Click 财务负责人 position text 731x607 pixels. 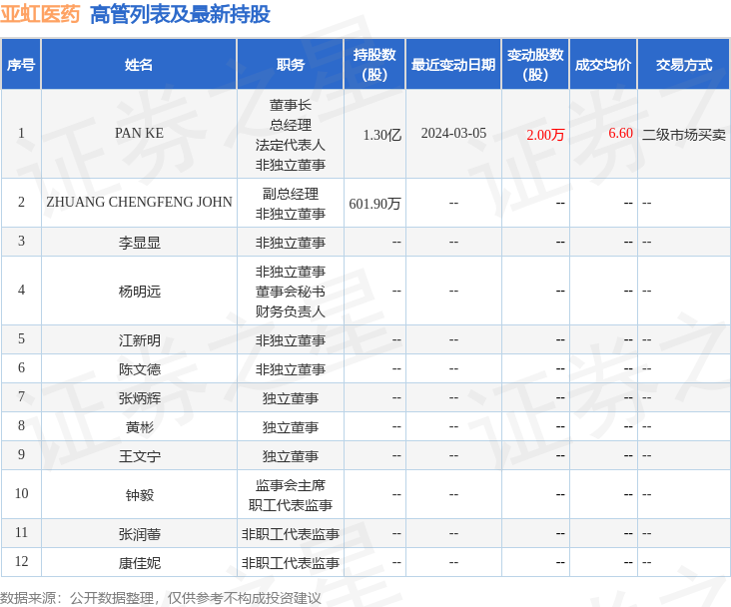(290, 311)
